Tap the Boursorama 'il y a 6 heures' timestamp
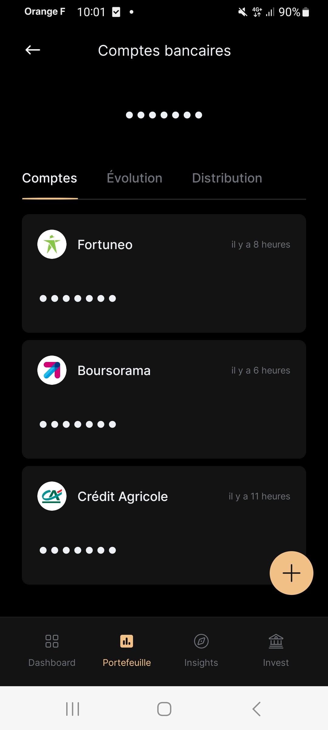The width and height of the screenshot is (328, 730). (261, 370)
